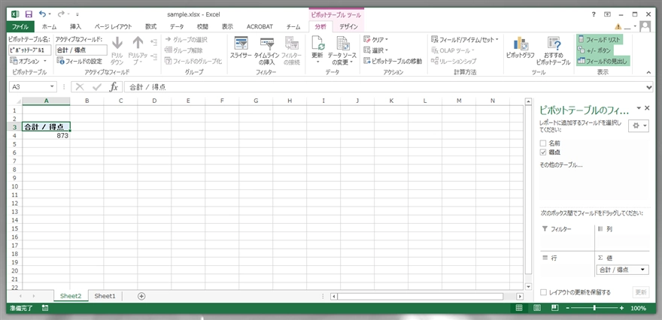662x320 pixels.
Task: Open フィールドの設定
Action: 80,61
